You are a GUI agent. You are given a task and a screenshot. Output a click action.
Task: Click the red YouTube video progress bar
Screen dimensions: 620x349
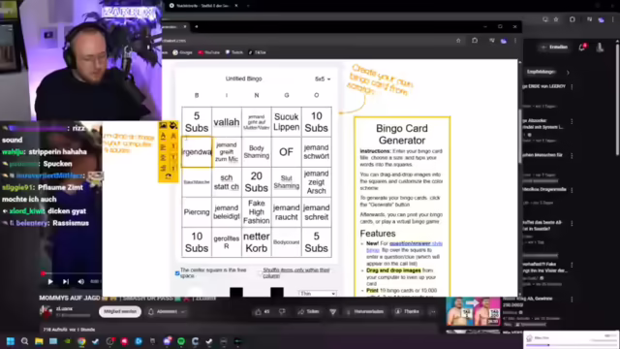[72, 273]
